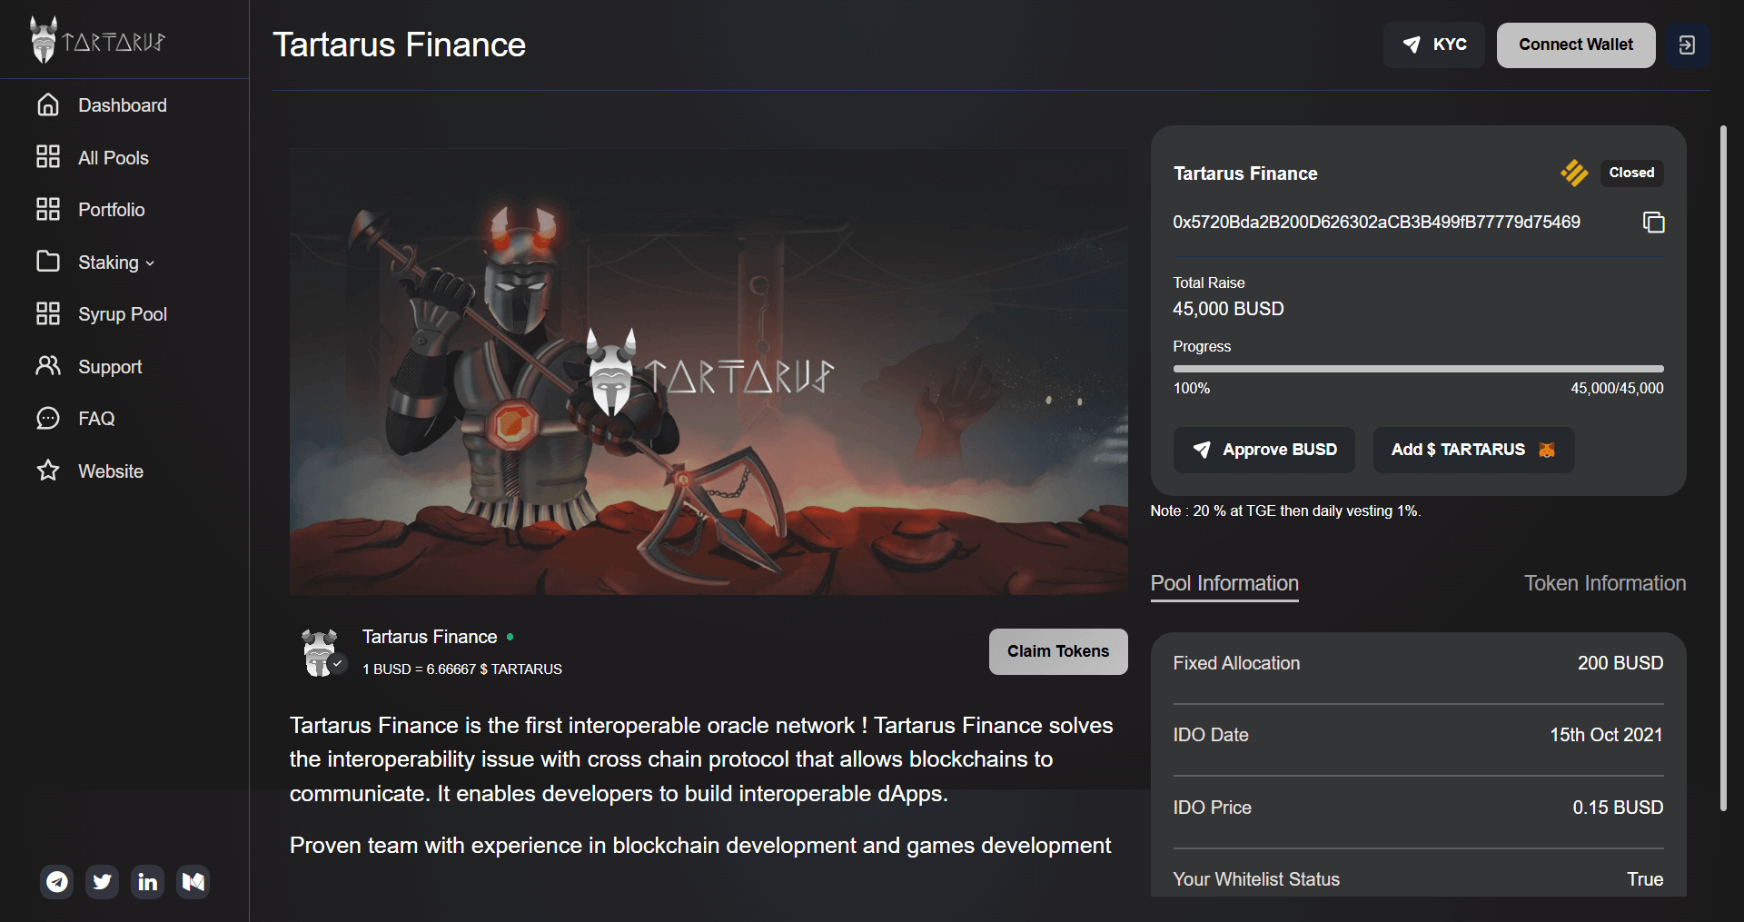Image resolution: width=1744 pixels, height=922 pixels.
Task: Copy the contract address icon
Action: tap(1653, 223)
